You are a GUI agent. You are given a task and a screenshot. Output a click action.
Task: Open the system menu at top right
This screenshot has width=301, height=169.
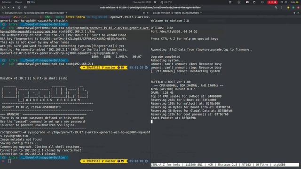294,2
